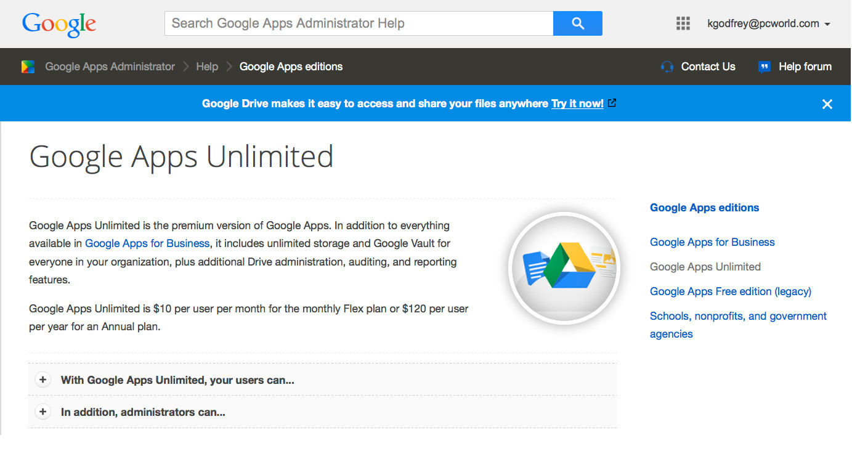852x451 pixels.
Task: Click the Google Apps Administrator colorful logo icon
Action: coord(28,67)
